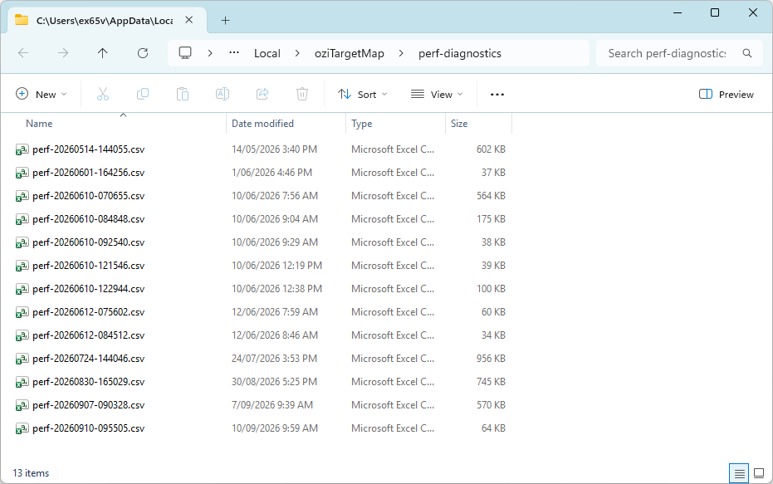Open the New item dropdown
This screenshot has height=484, width=773.
pos(42,94)
